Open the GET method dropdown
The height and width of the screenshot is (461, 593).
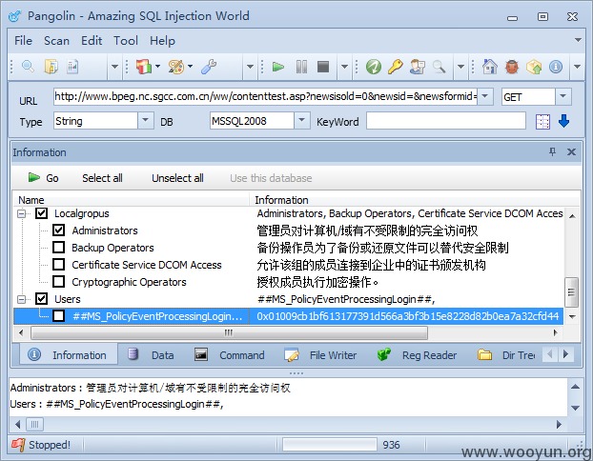tap(563, 96)
